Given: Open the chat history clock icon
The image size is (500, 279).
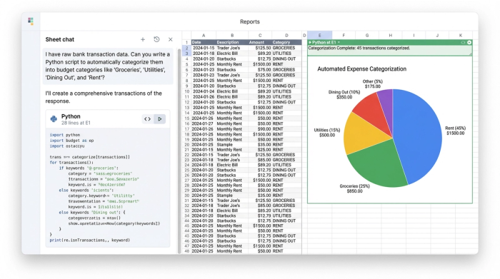Looking at the screenshot, I should point(156,39).
